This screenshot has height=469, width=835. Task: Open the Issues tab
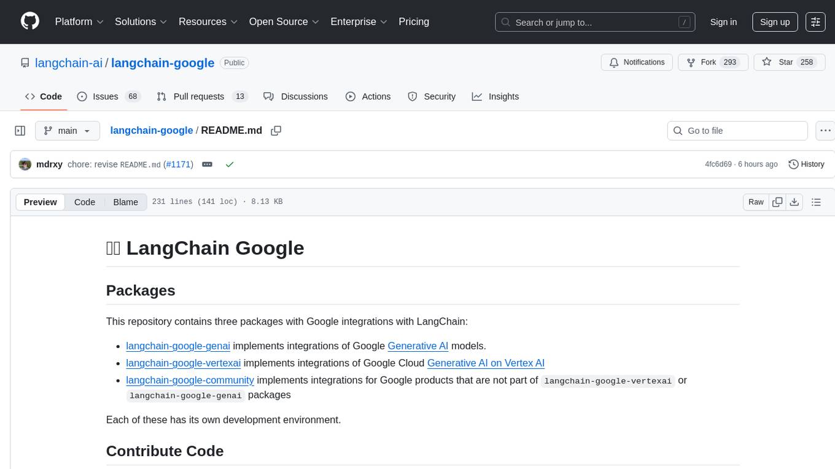tap(109, 96)
